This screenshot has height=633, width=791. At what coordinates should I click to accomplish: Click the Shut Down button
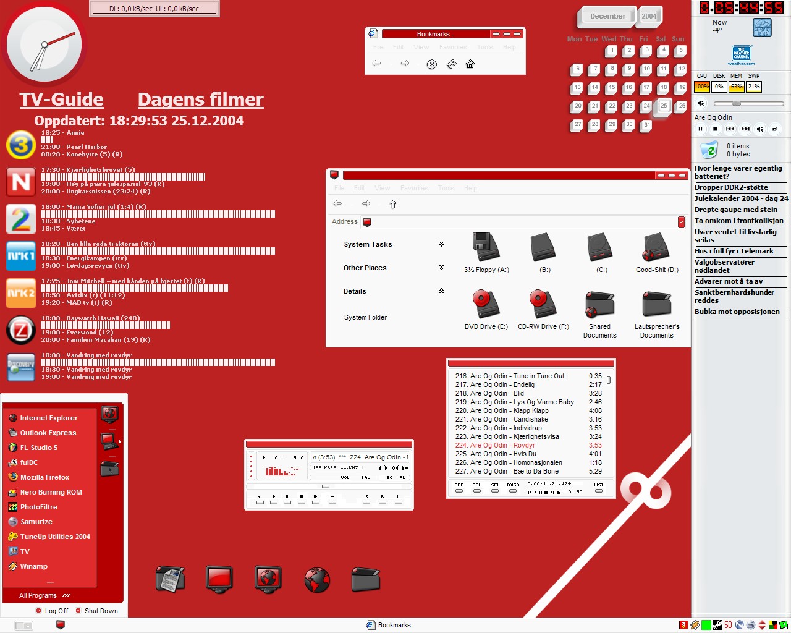pyautogui.click(x=96, y=611)
